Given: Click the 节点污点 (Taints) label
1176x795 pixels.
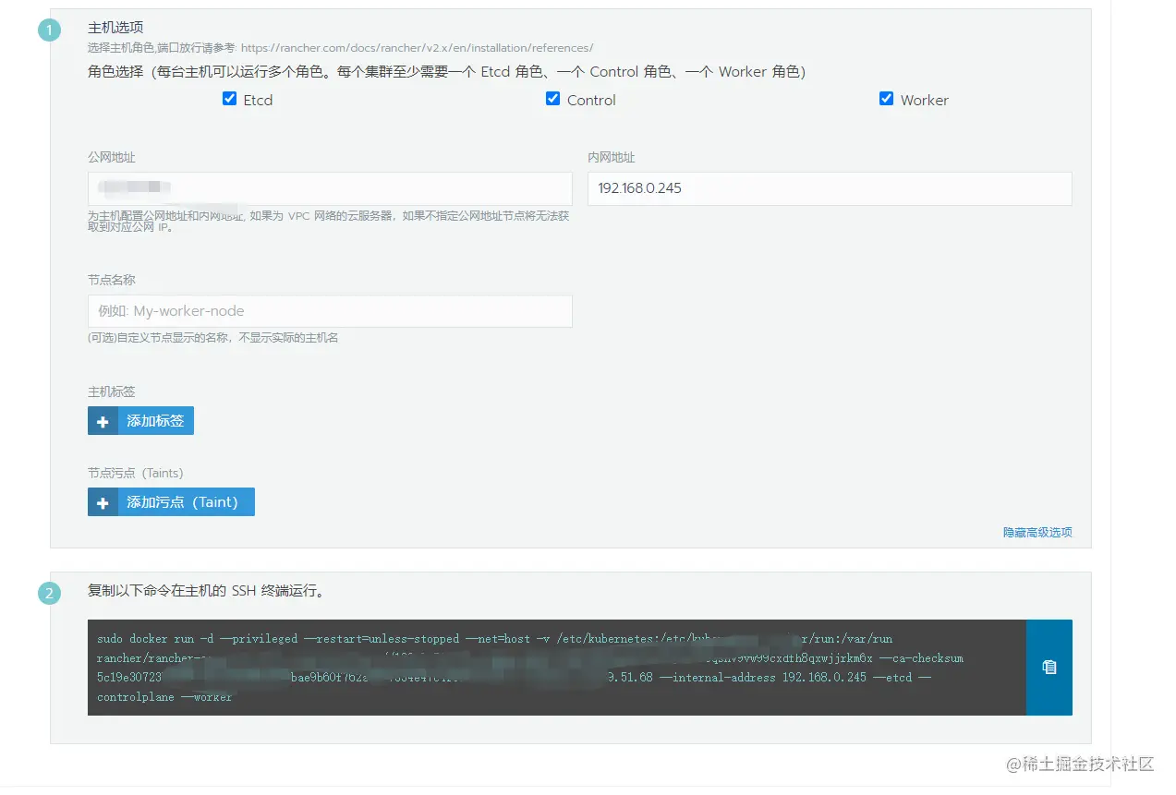Looking at the screenshot, I should pyautogui.click(x=136, y=473).
